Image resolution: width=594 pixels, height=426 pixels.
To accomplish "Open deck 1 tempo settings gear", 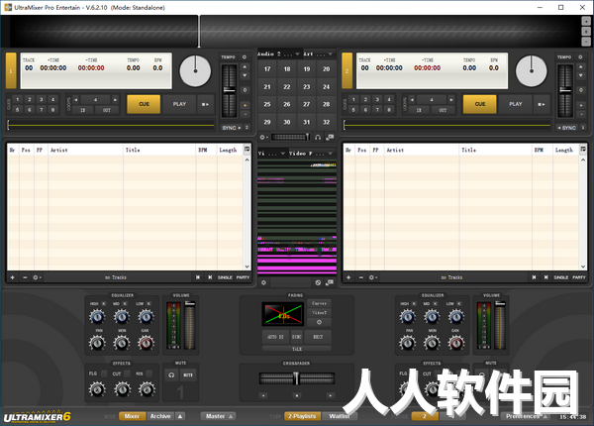I will 245,56.
